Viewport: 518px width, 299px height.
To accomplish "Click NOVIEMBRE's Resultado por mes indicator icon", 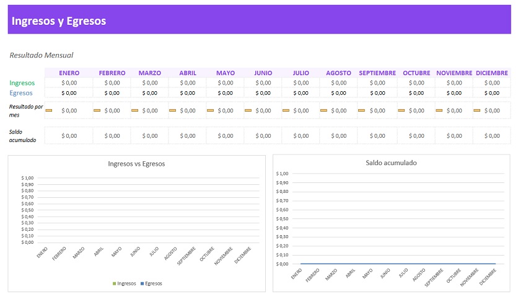I will click(439, 110).
